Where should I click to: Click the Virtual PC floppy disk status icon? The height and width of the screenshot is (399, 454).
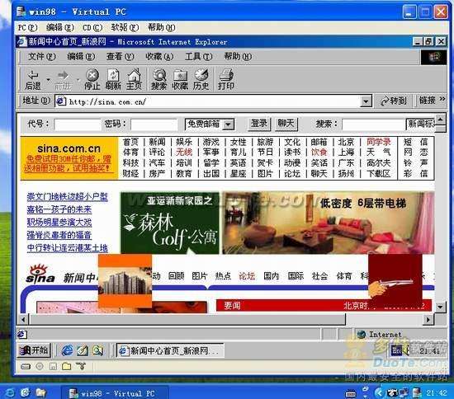click(x=53, y=367)
